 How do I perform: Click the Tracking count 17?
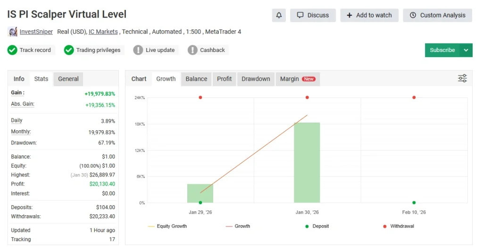(112, 239)
